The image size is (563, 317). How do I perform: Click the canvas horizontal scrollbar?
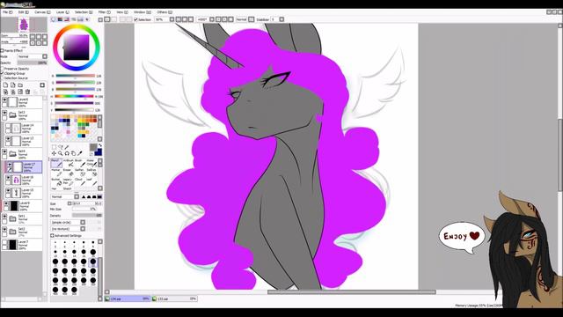tap(351, 292)
